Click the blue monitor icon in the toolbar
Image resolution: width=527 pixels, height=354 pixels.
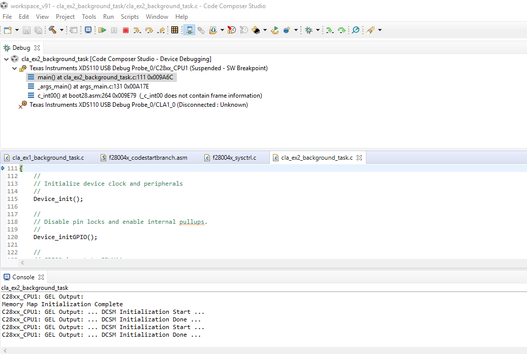coord(88,30)
